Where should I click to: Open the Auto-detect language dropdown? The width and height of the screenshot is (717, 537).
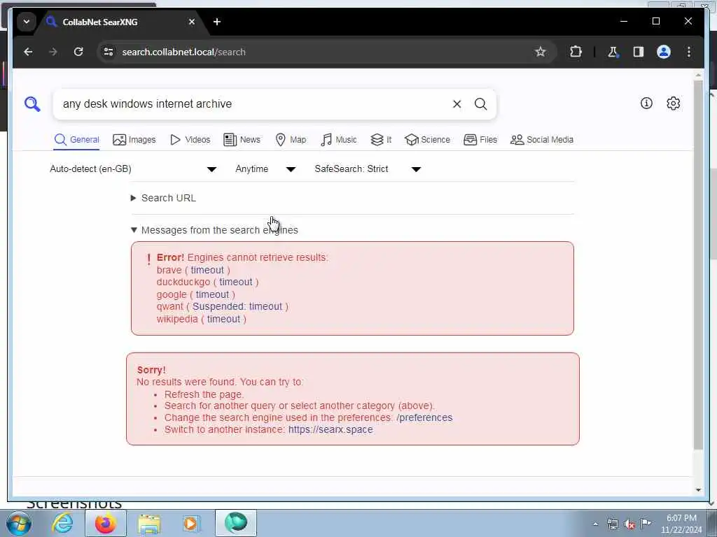coord(132,169)
